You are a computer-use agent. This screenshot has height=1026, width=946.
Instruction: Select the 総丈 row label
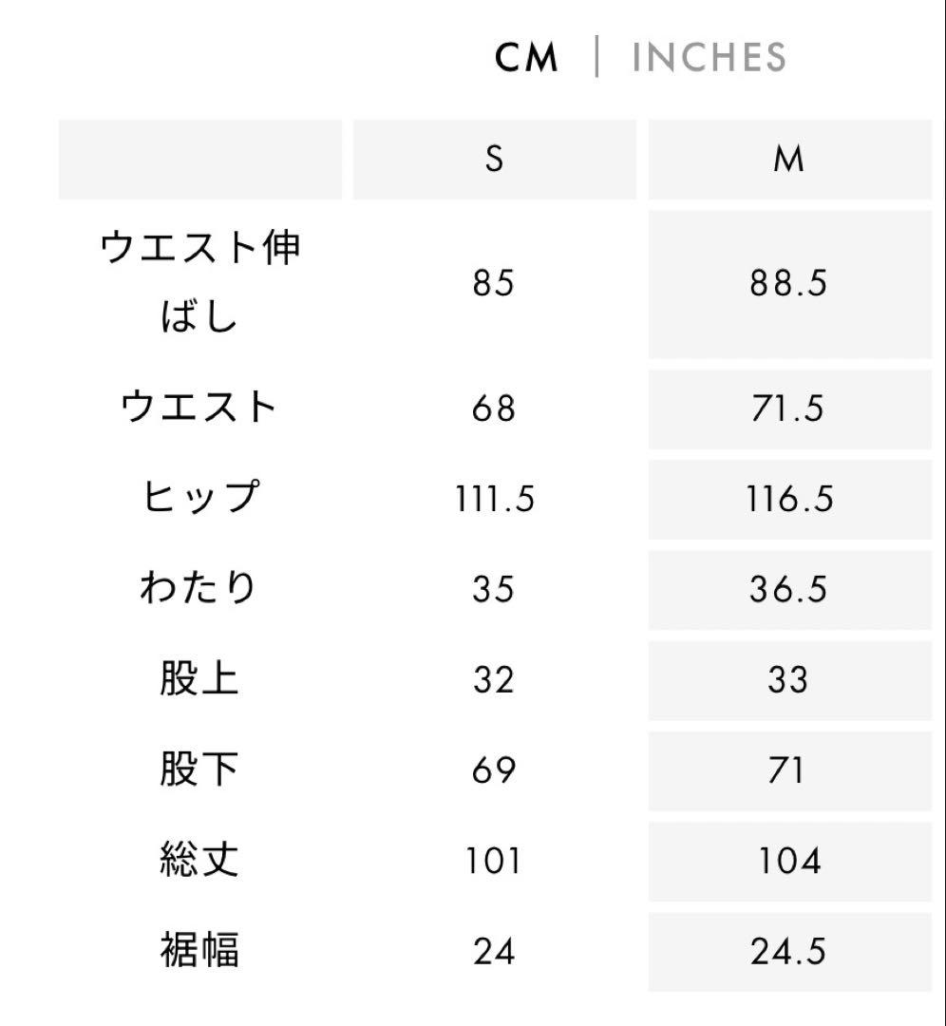(x=199, y=860)
